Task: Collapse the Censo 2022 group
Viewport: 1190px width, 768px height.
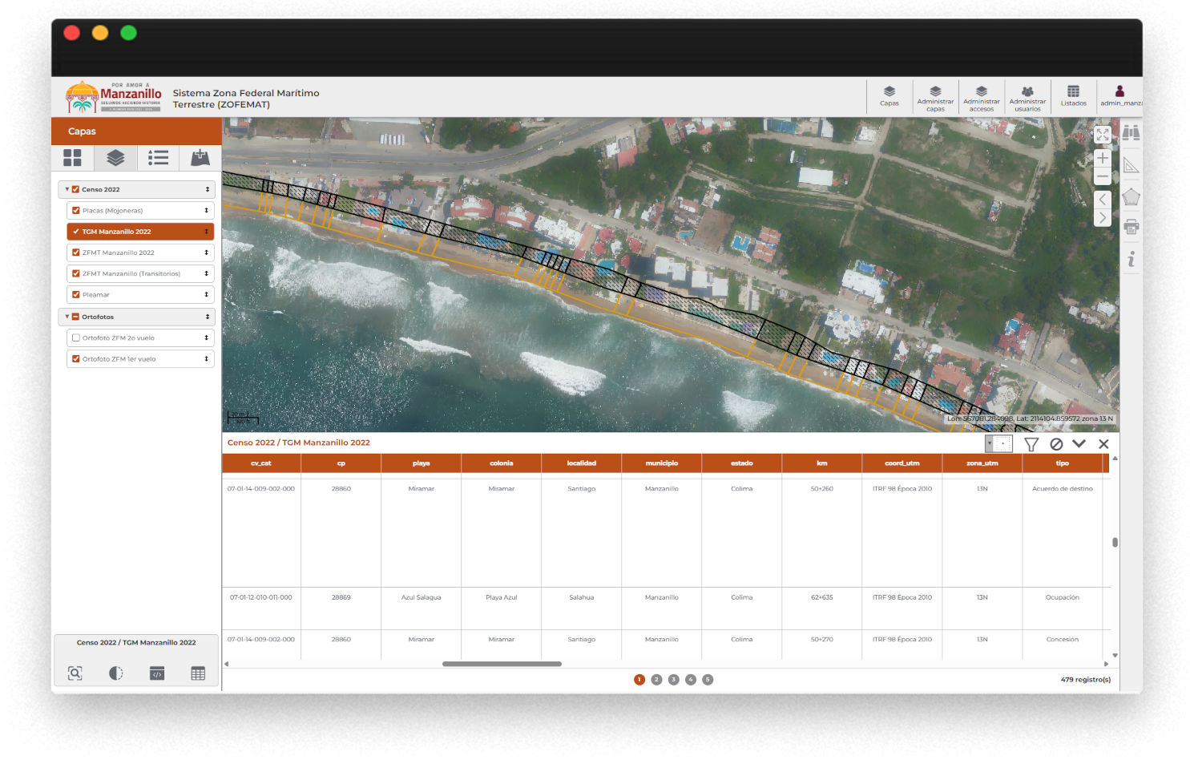Action: point(67,190)
